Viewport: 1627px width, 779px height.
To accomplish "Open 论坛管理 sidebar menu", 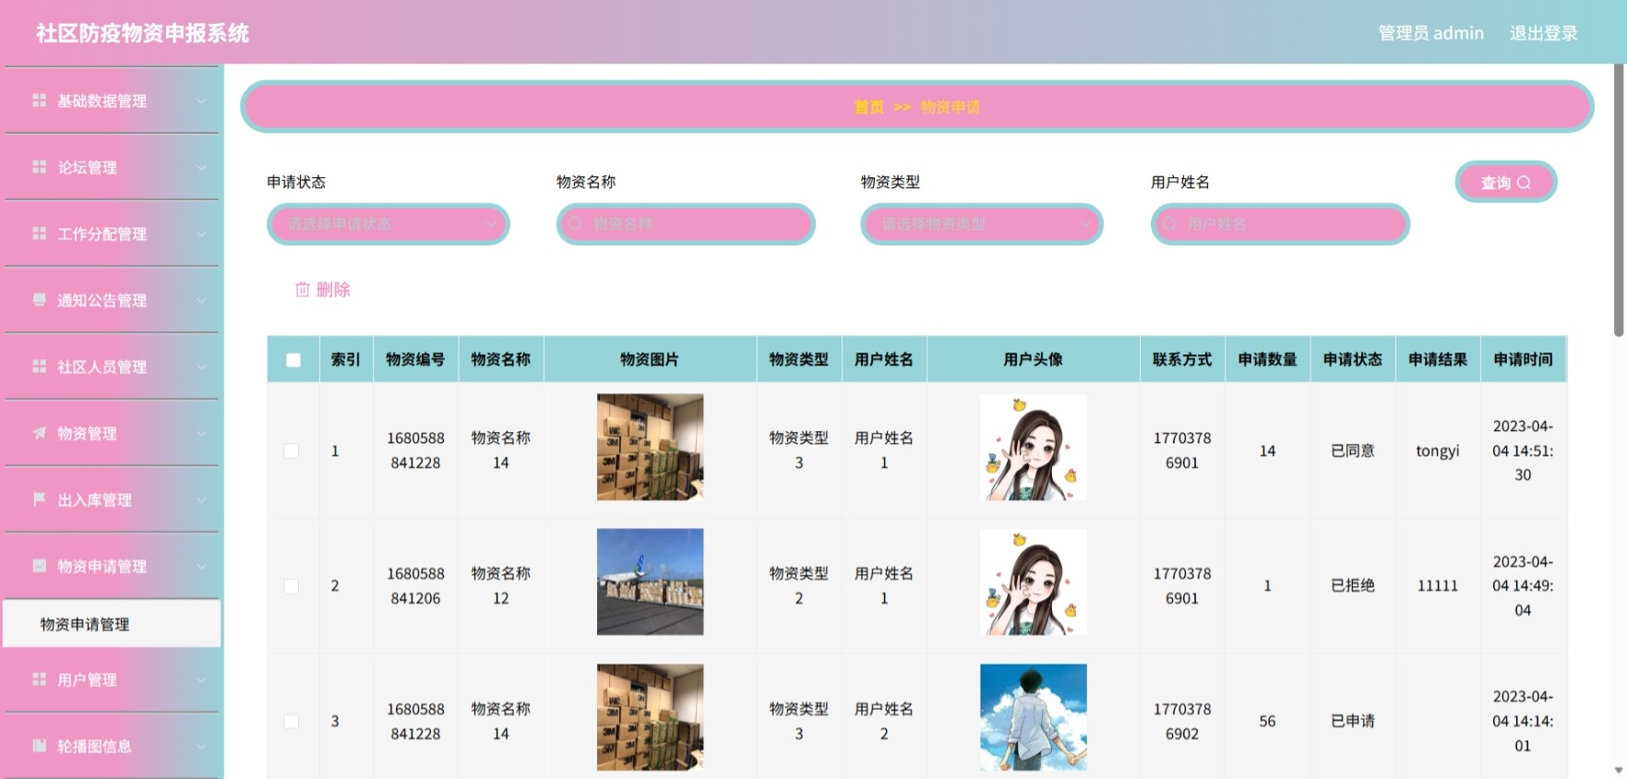I will pyautogui.click(x=112, y=167).
